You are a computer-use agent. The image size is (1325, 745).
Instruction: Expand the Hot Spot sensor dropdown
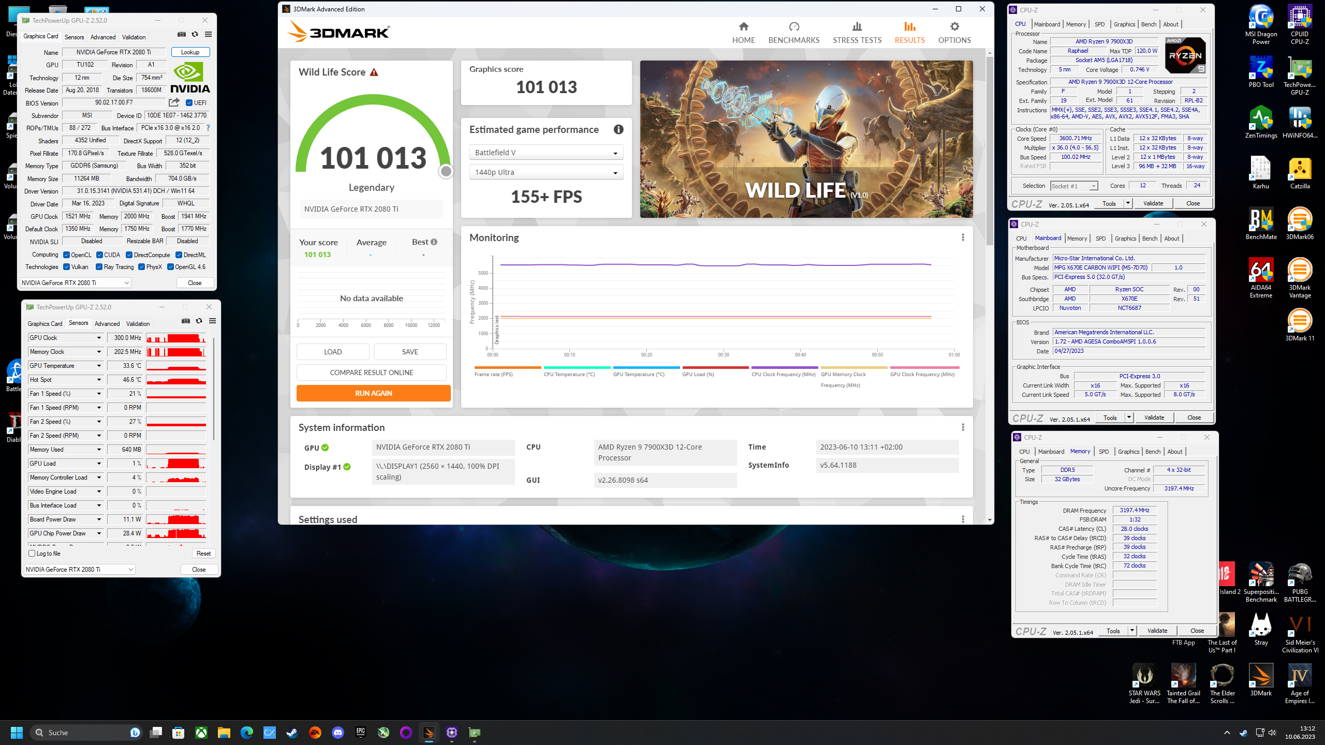[99, 380]
